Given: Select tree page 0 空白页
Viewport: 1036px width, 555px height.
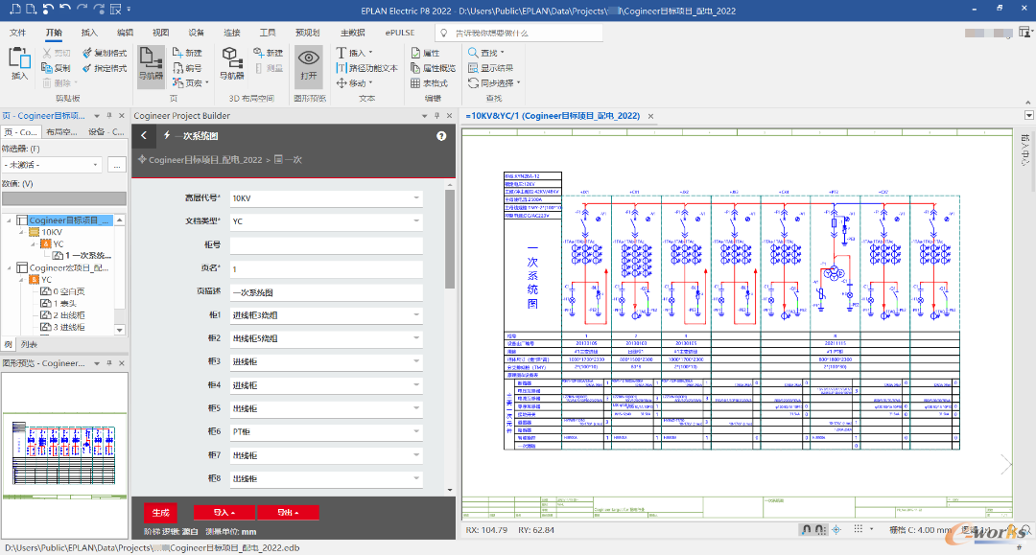Looking at the screenshot, I should [x=62, y=291].
